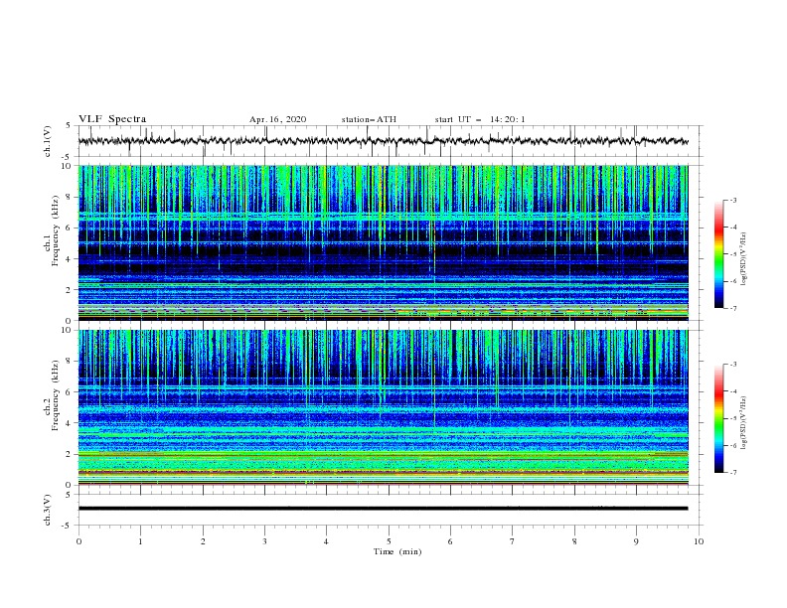The image size is (787, 608).
Task: Click the ch.2 PSD color bar
Action: point(718,418)
